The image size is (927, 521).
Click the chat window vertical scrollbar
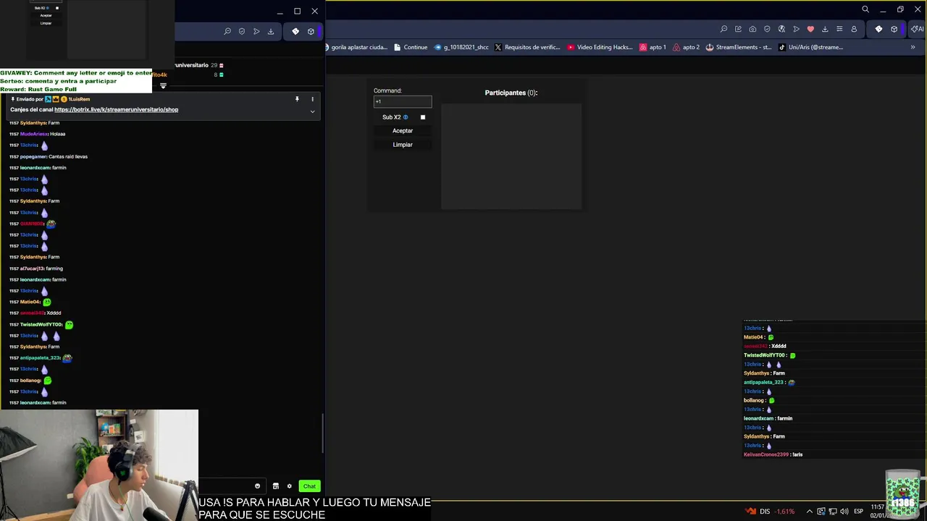322,432
